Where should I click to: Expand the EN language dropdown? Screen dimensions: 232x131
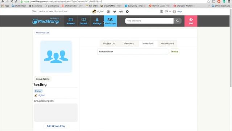pos(167,11)
